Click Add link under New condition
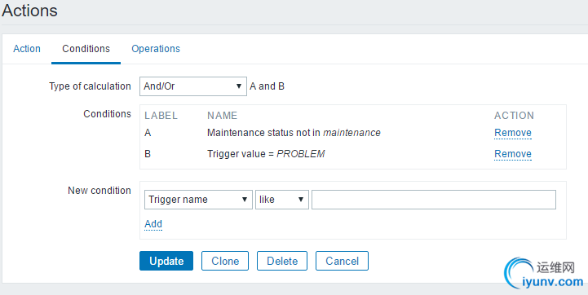The width and height of the screenshot is (588, 295). [153, 224]
